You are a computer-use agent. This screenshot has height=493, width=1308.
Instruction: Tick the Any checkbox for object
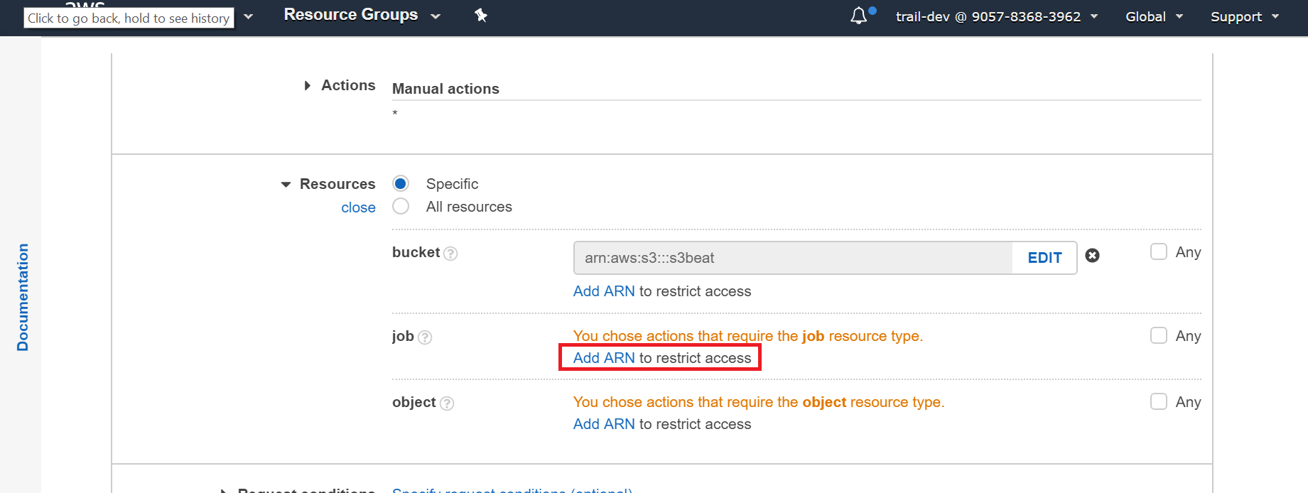(1158, 402)
